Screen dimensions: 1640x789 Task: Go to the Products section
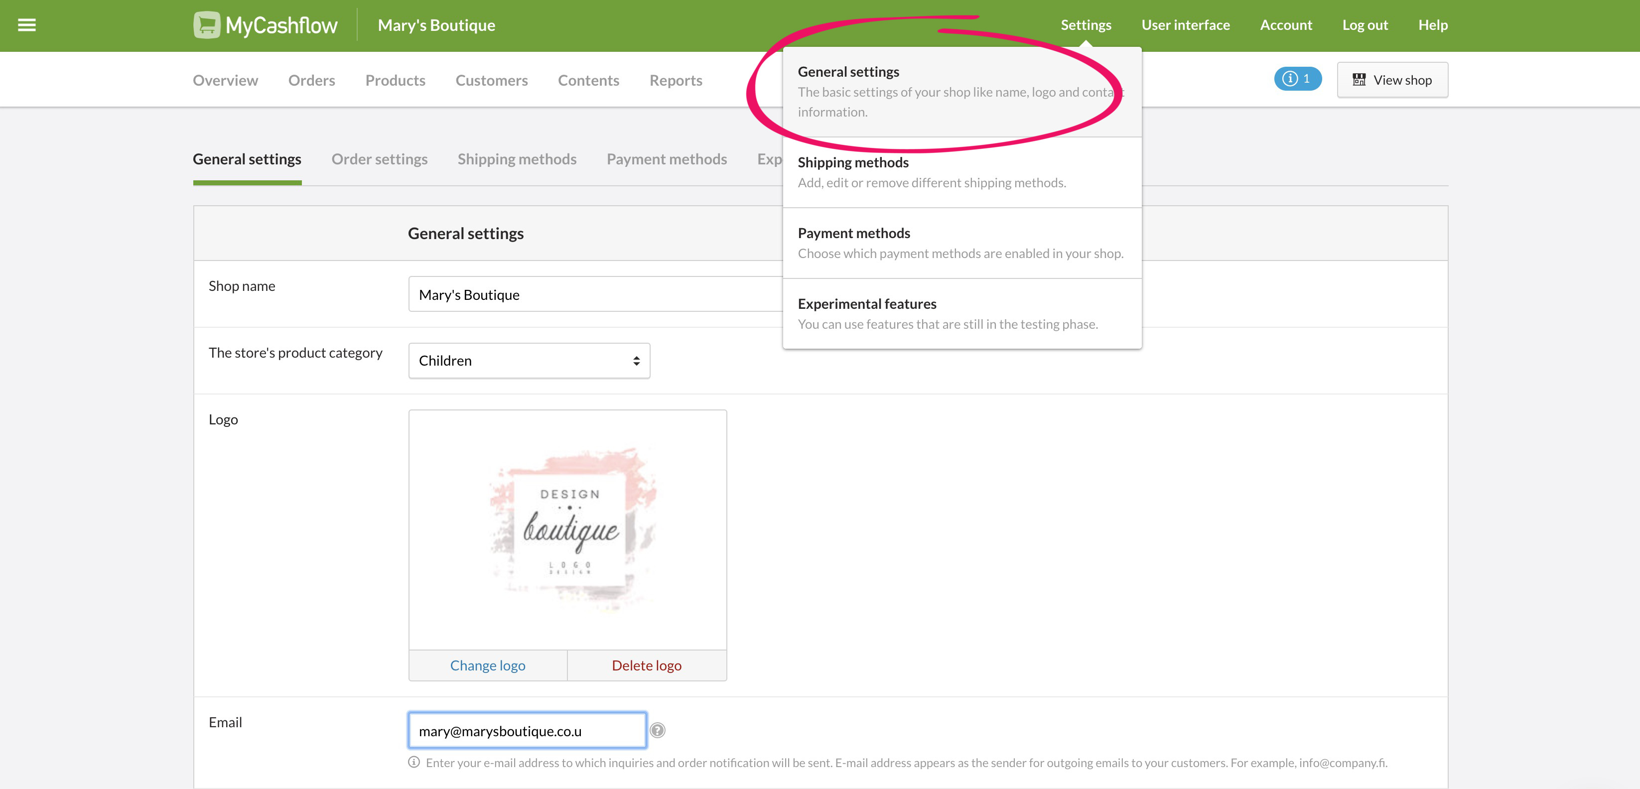click(x=396, y=80)
